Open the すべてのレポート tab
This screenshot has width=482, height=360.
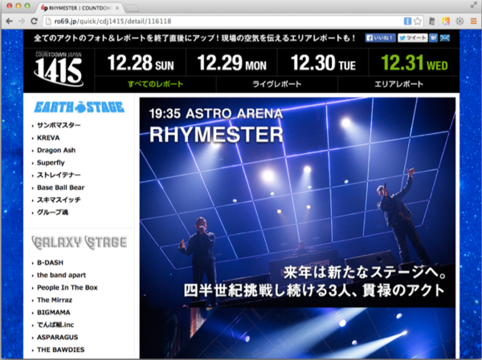tap(156, 84)
